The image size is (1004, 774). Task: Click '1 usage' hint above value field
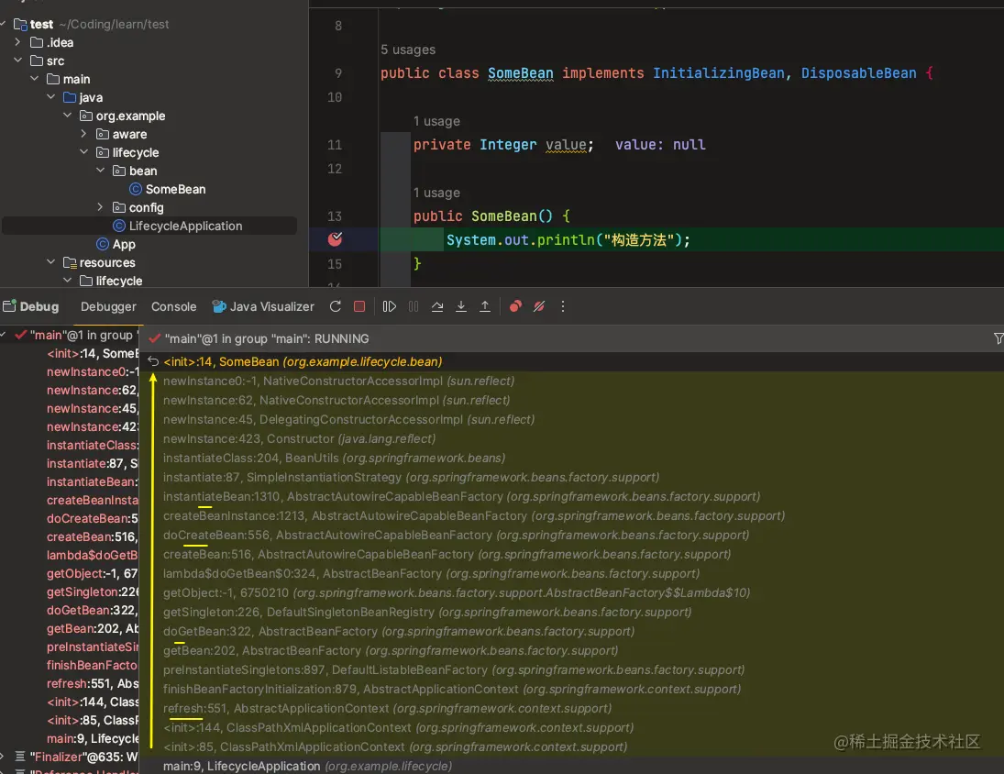[436, 121]
